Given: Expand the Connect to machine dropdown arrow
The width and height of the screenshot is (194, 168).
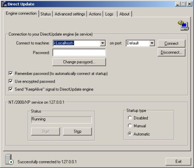Looking at the screenshot, I should coord(102,43).
